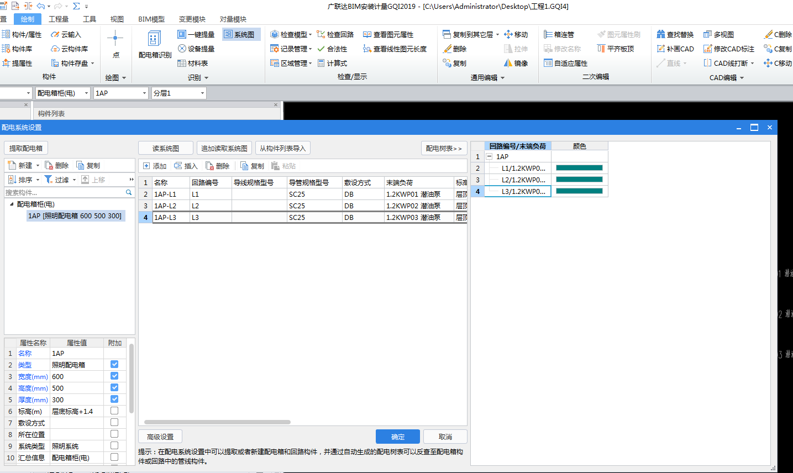Open 云输入 in the ribbon
The width and height of the screenshot is (793, 473).
coord(66,34)
